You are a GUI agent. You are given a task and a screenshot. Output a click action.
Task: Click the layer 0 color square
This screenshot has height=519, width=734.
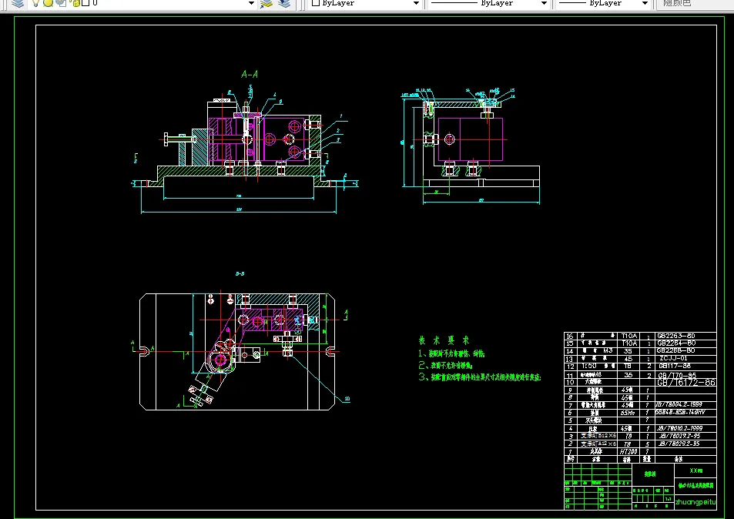click(85, 3)
